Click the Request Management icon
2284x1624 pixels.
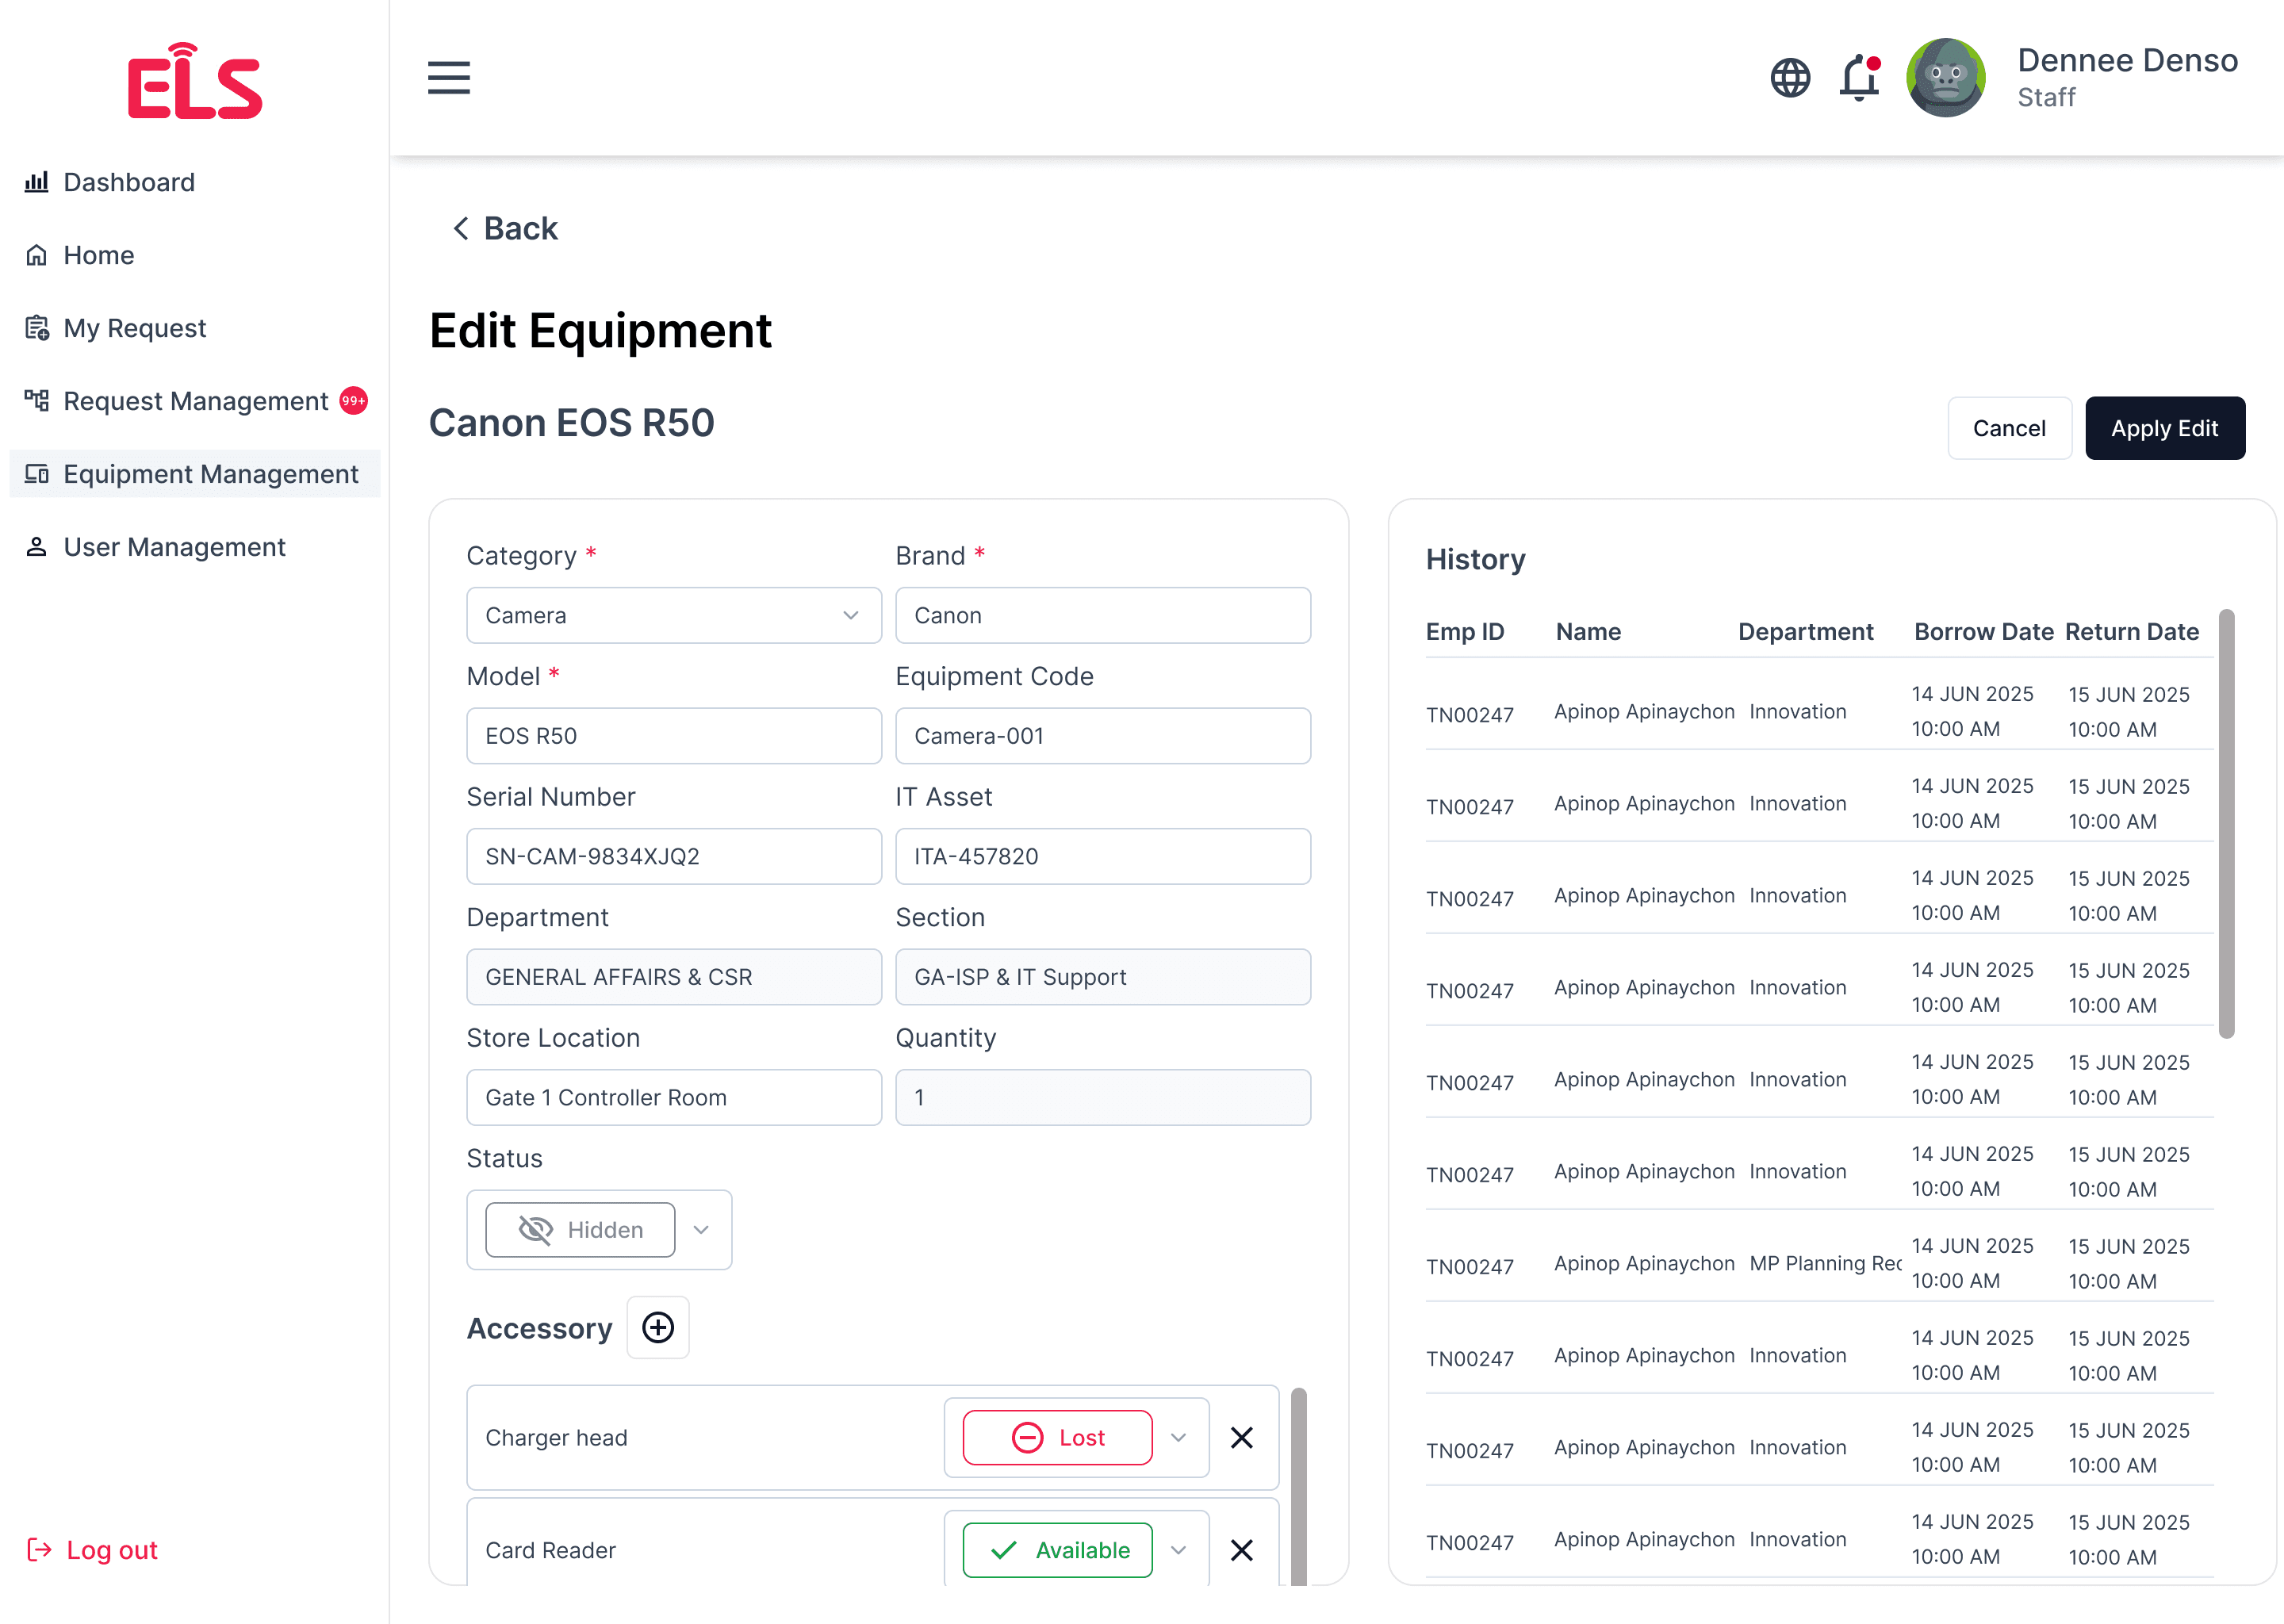pyautogui.click(x=37, y=401)
